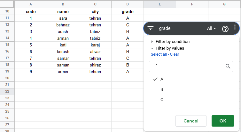Screen dimensions: 241x132
Task: Click the cell containing 'samar'
Action: [x=63, y=58]
